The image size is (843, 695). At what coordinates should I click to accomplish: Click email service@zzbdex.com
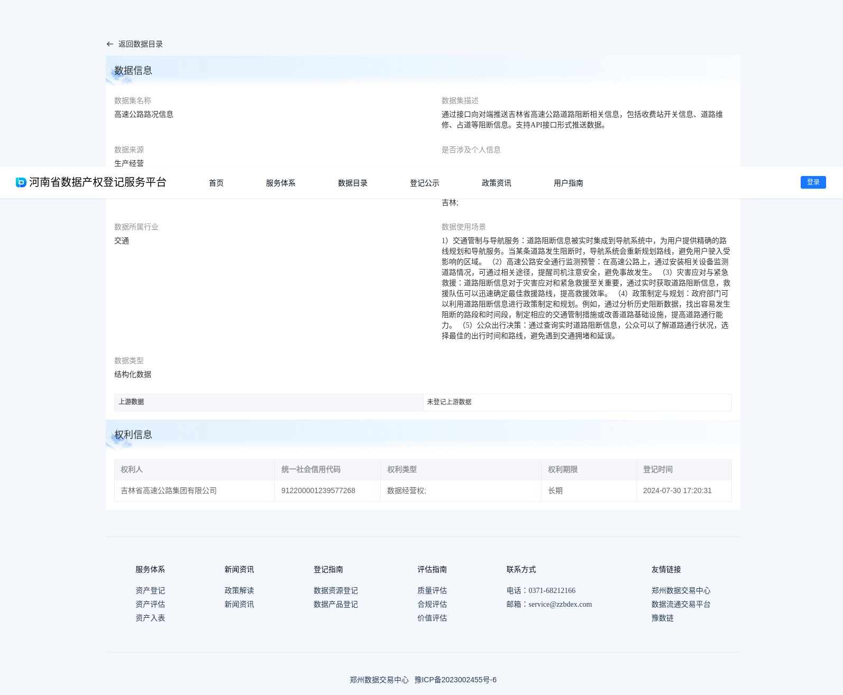click(x=560, y=604)
